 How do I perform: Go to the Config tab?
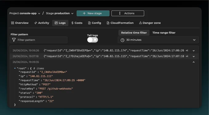point(94,23)
